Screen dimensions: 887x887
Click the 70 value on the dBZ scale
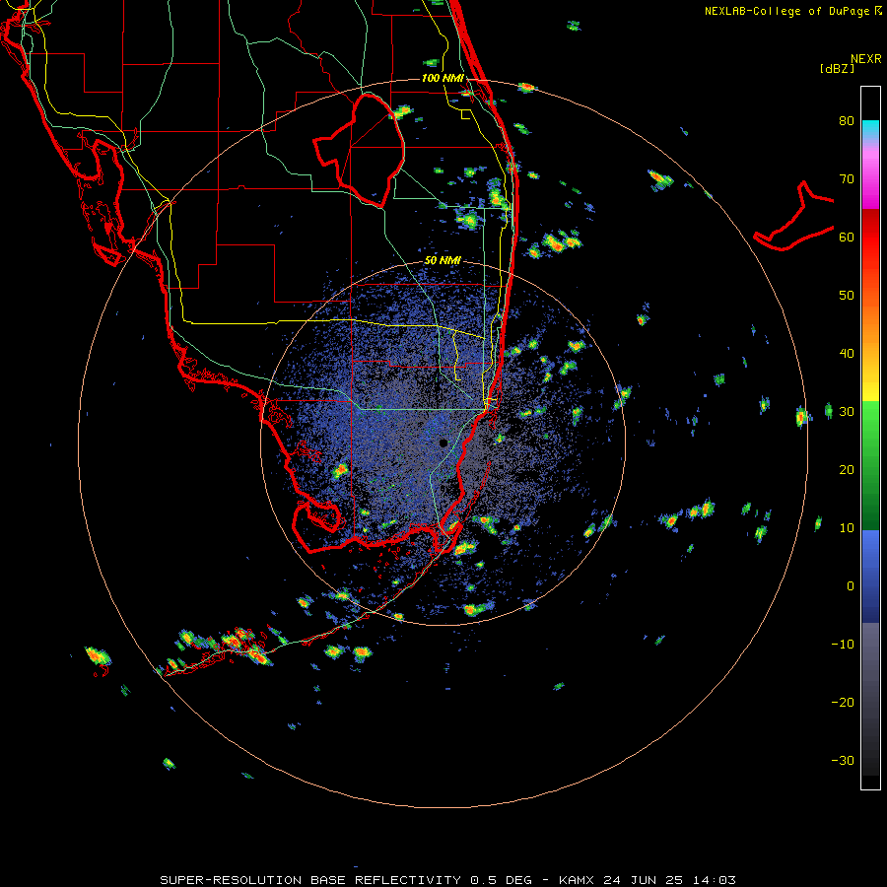coord(847,178)
